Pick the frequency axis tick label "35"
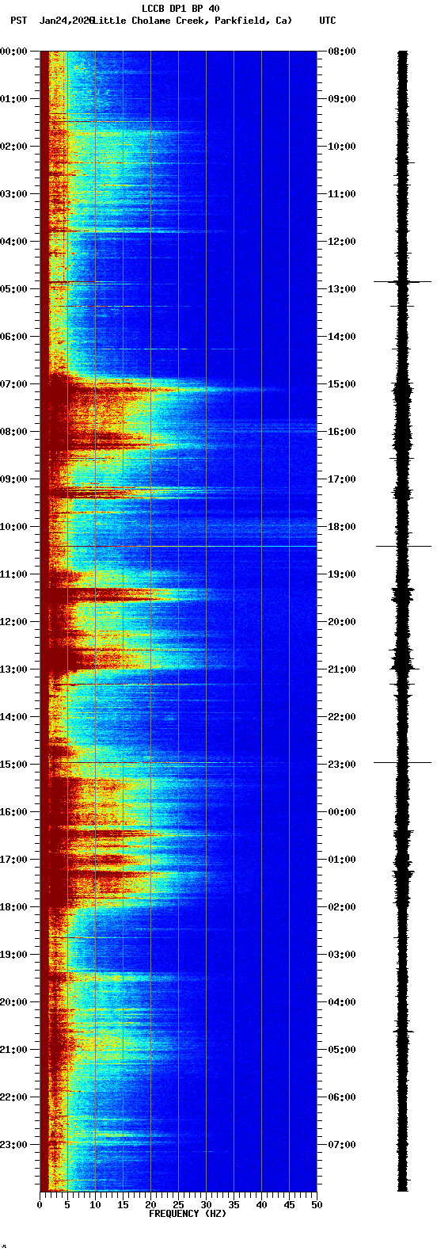 234,1204
